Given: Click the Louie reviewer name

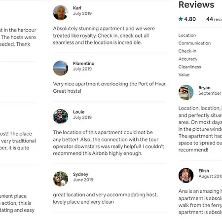Looking at the screenshot, I should [x=79, y=112].
